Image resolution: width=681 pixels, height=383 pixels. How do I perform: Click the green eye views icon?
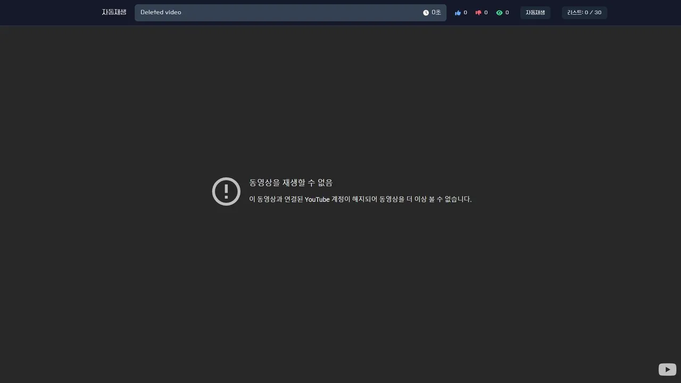tap(499, 13)
